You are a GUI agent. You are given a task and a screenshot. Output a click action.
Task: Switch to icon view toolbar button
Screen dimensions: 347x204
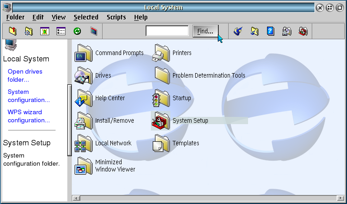(x=45, y=31)
